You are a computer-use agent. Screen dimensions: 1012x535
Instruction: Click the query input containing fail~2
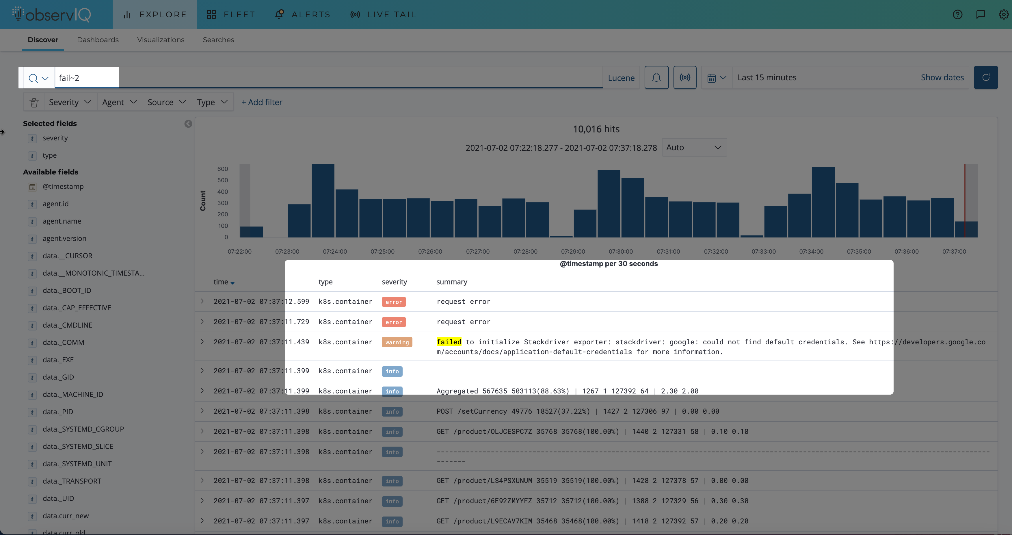pyautogui.click(x=328, y=78)
